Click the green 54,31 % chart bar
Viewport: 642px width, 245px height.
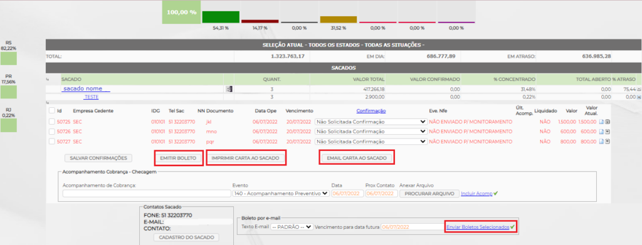point(221,17)
